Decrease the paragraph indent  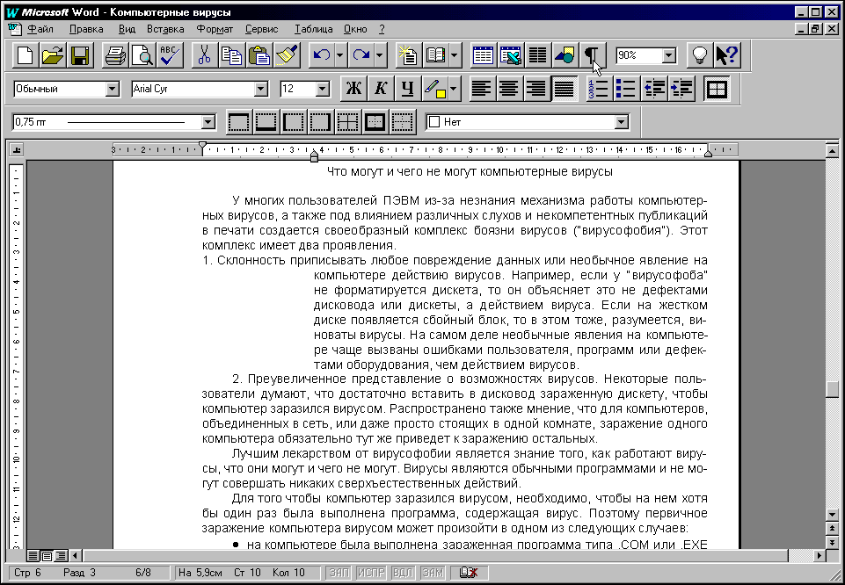654,89
